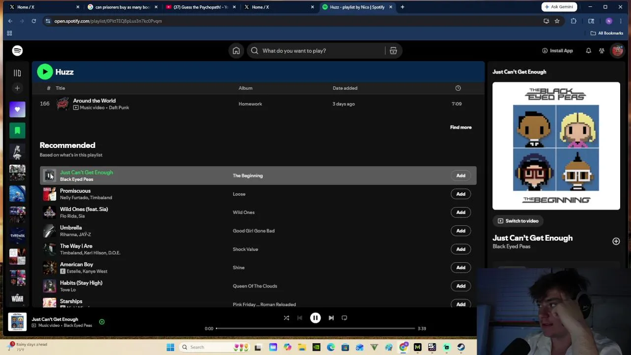Open Liked Songs heart tile
Image resolution: width=631 pixels, height=355 pixels.
(x=17, y=109)
